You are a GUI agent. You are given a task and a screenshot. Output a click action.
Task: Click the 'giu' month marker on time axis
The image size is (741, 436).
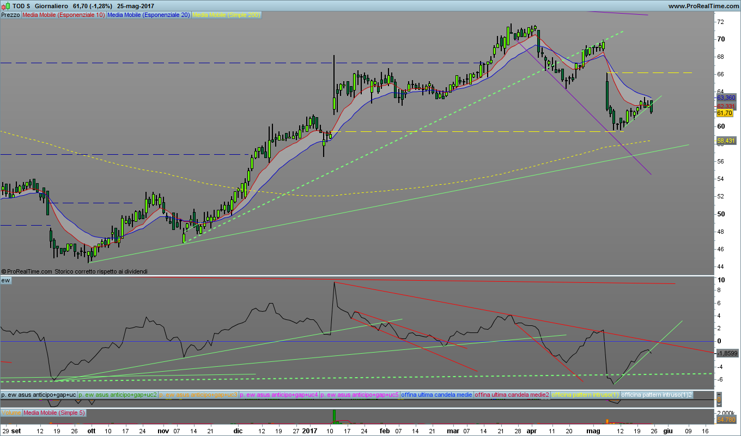[x=668, y=431]
